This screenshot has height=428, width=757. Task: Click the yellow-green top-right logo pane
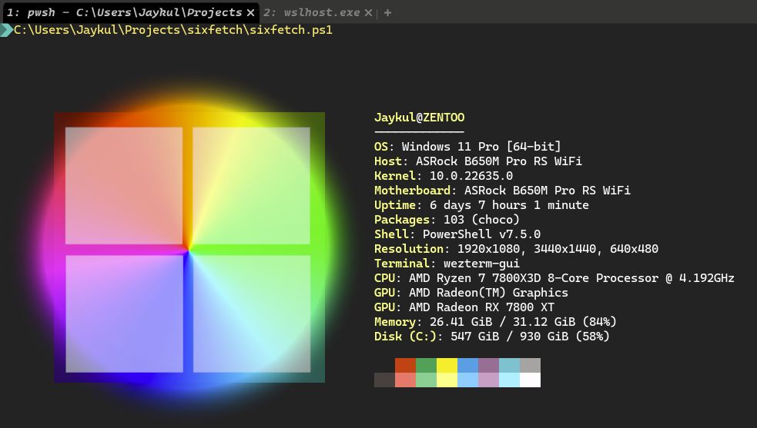(x=251, y=185)
